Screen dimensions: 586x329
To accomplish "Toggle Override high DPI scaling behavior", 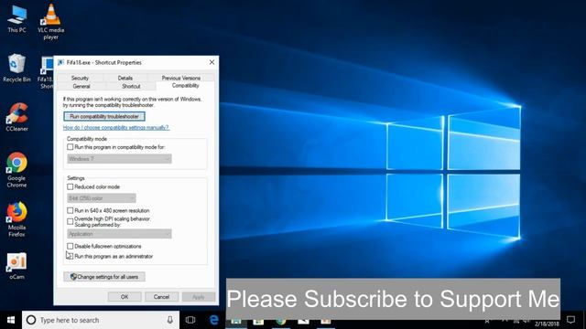I will tap(70, 221).
